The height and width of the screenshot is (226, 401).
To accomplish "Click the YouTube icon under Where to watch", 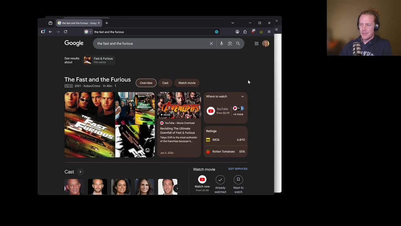I will click(x=211, y=111).
